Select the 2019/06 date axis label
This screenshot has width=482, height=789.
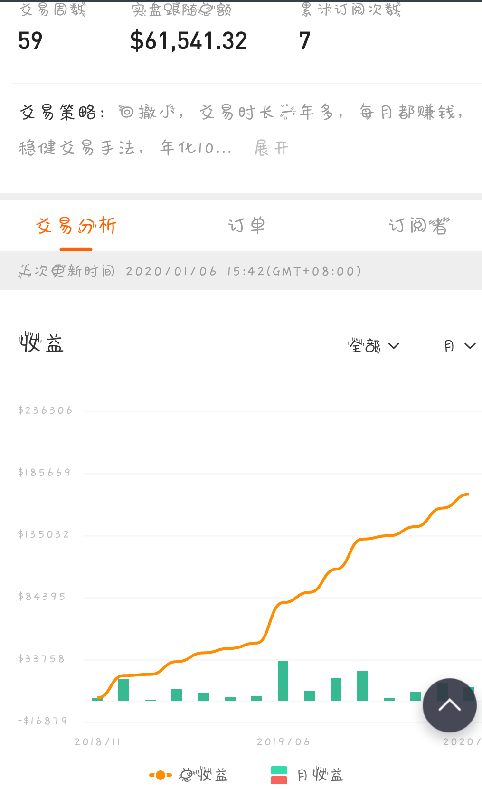tap(283, 742)
